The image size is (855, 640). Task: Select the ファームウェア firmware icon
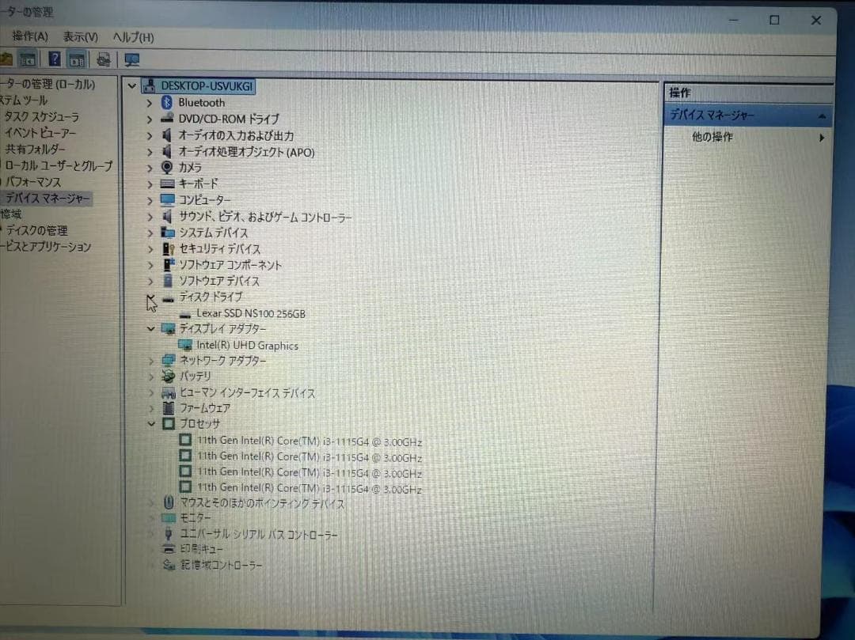[x=168, y=407]
